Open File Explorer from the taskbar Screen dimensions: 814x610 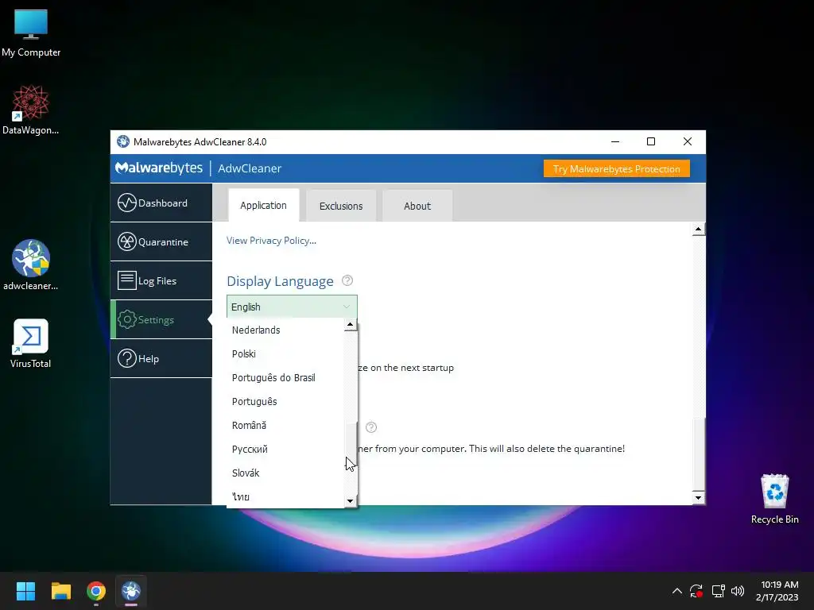tap(60, 591)
